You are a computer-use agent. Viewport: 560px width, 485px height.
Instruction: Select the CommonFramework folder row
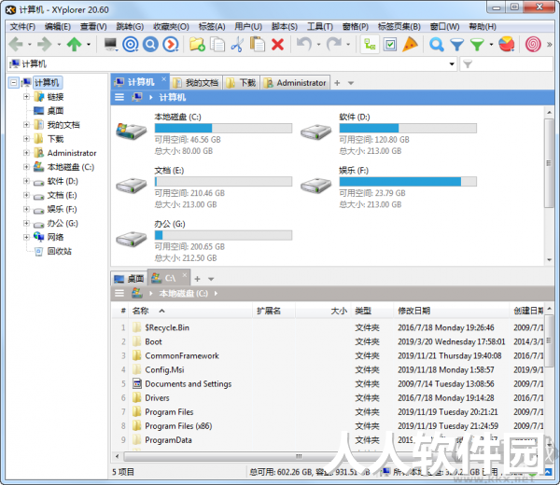click(328, 355)
